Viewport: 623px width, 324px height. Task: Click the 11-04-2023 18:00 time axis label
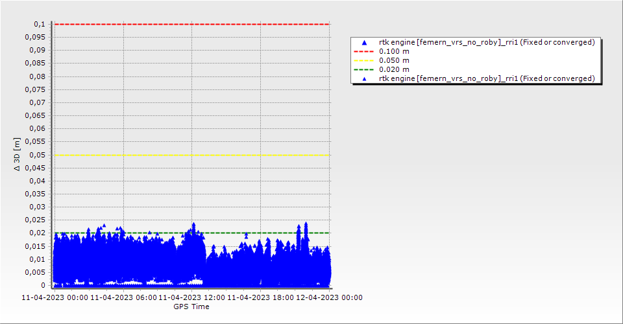tap(260, 297)
